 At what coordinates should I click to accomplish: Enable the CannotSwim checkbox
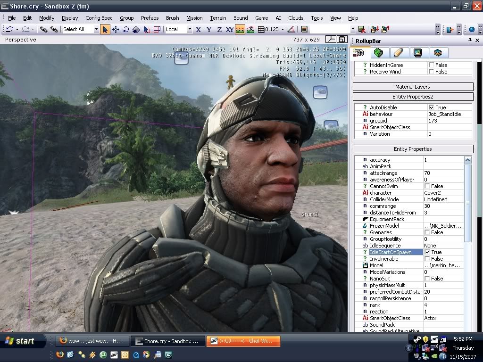(427, 186)
